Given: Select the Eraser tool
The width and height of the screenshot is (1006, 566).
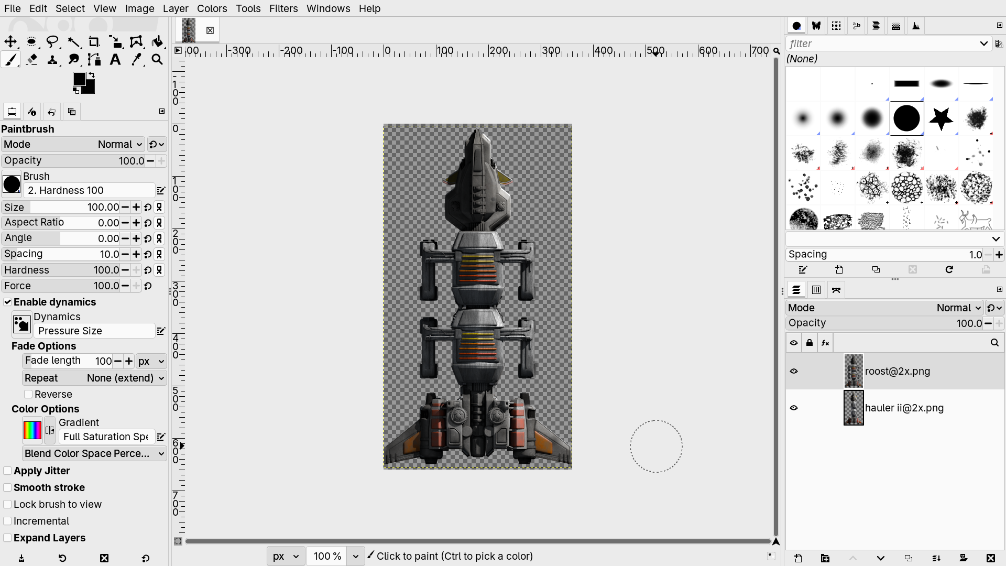Looking at the screenshot, I should (31, 60).
